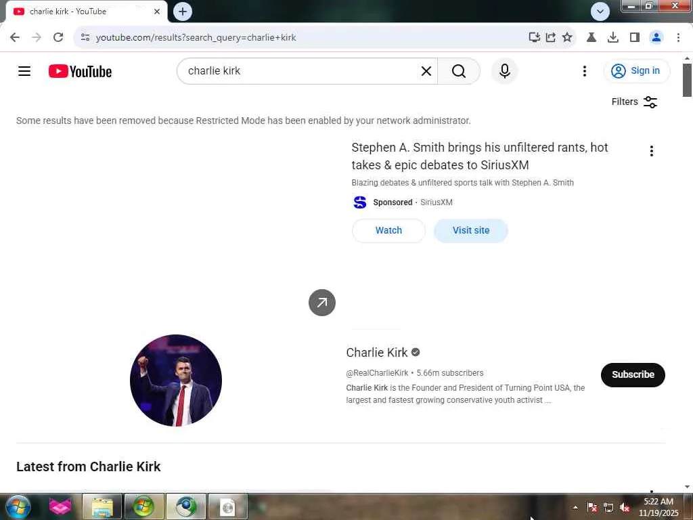Open the file explorer taskbar icon
Image resolution: width=693 pixels, height=520 pixels.
coord(102,506)
